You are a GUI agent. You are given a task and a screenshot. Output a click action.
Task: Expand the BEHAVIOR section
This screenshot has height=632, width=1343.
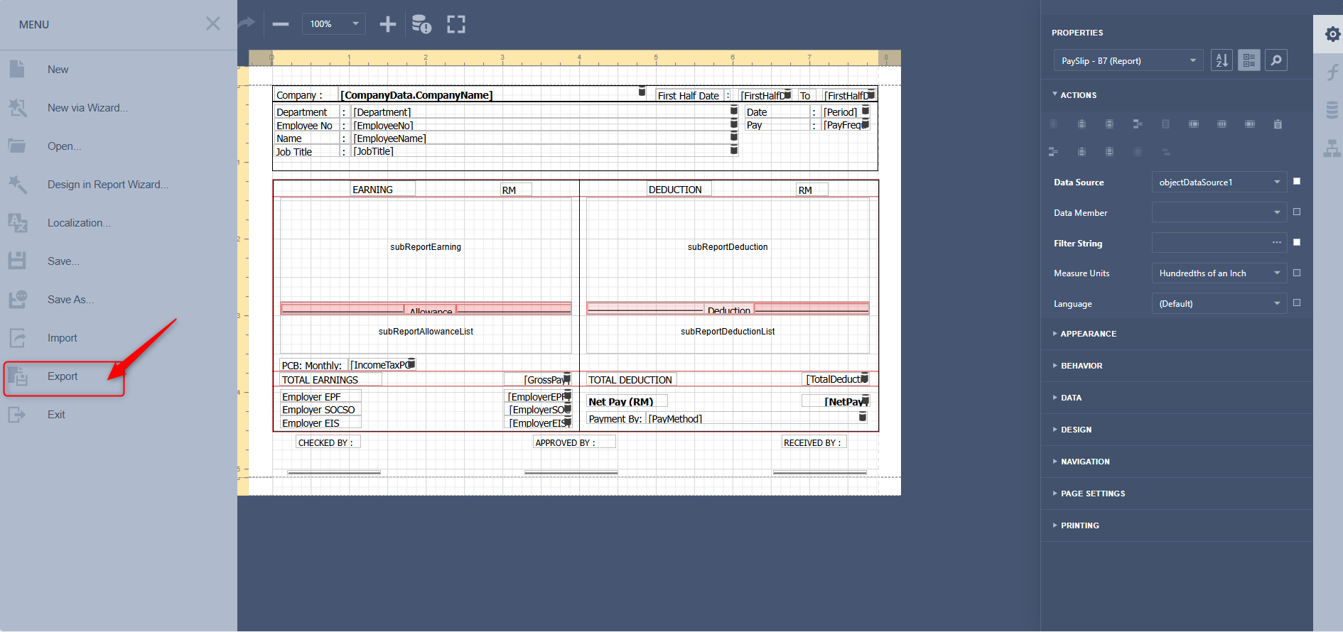click(1077, 366)
